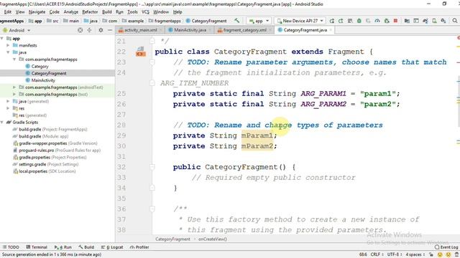Viewport: 460px width, 258px height.
Task: Click the green Debug app bug icon
Action: [359, 21]
